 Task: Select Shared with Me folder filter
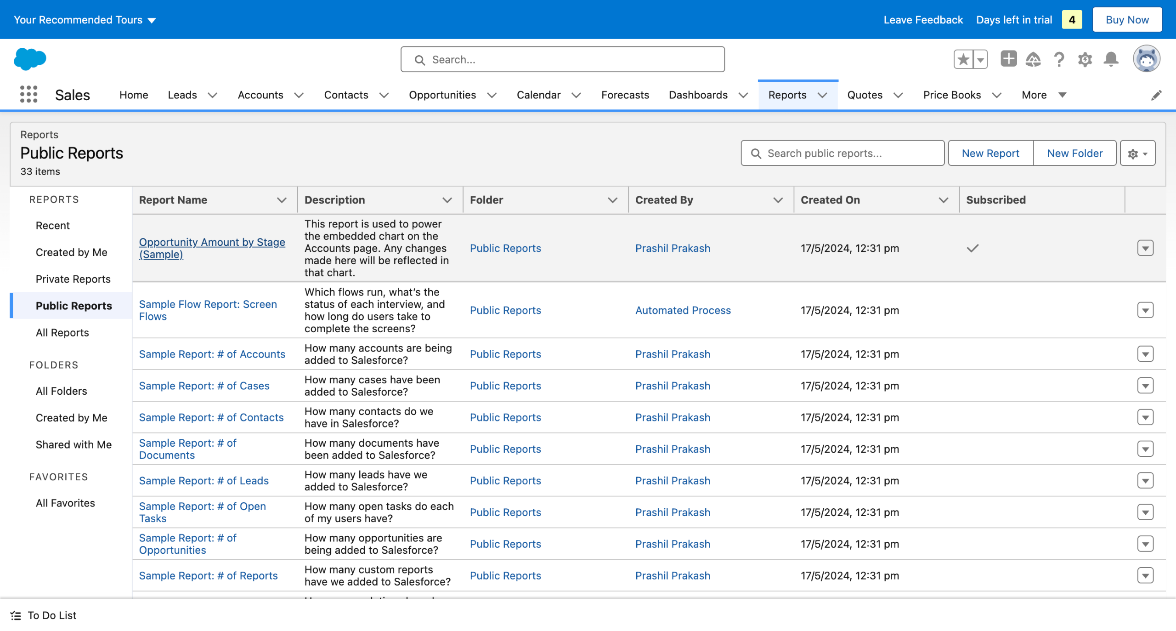tap(74, 445)
